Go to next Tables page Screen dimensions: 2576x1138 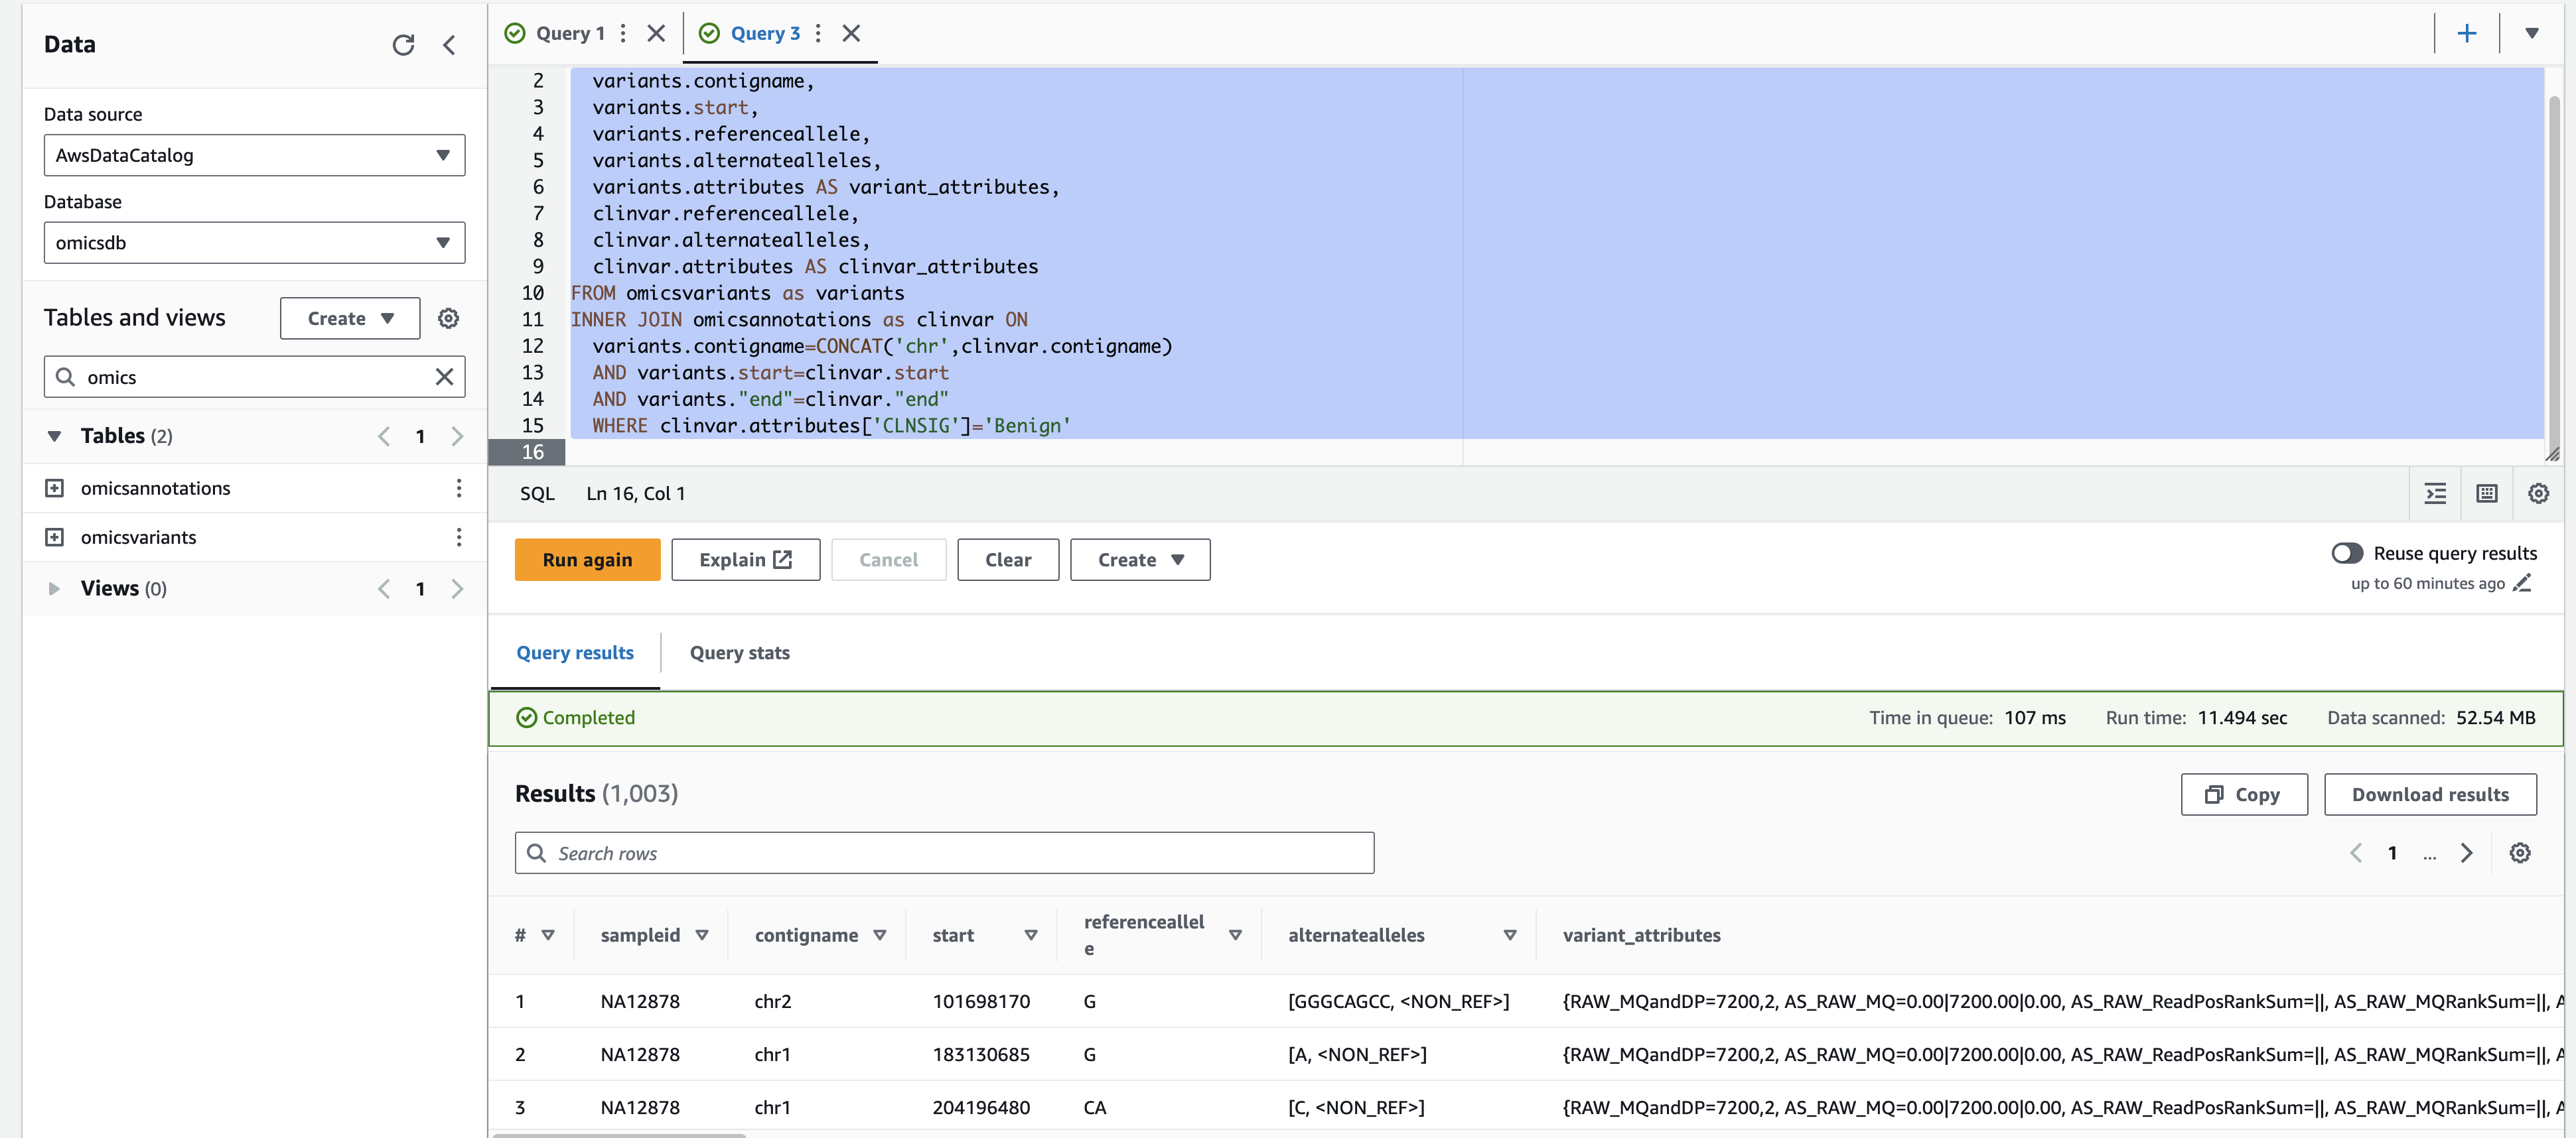tap(457, 436)
